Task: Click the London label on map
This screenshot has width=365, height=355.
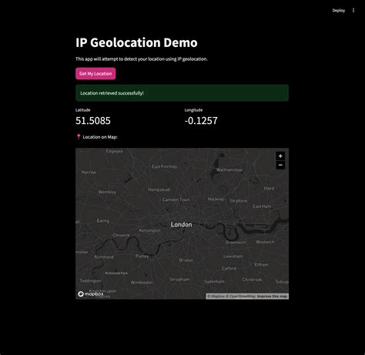Action: tap(182, 225)
